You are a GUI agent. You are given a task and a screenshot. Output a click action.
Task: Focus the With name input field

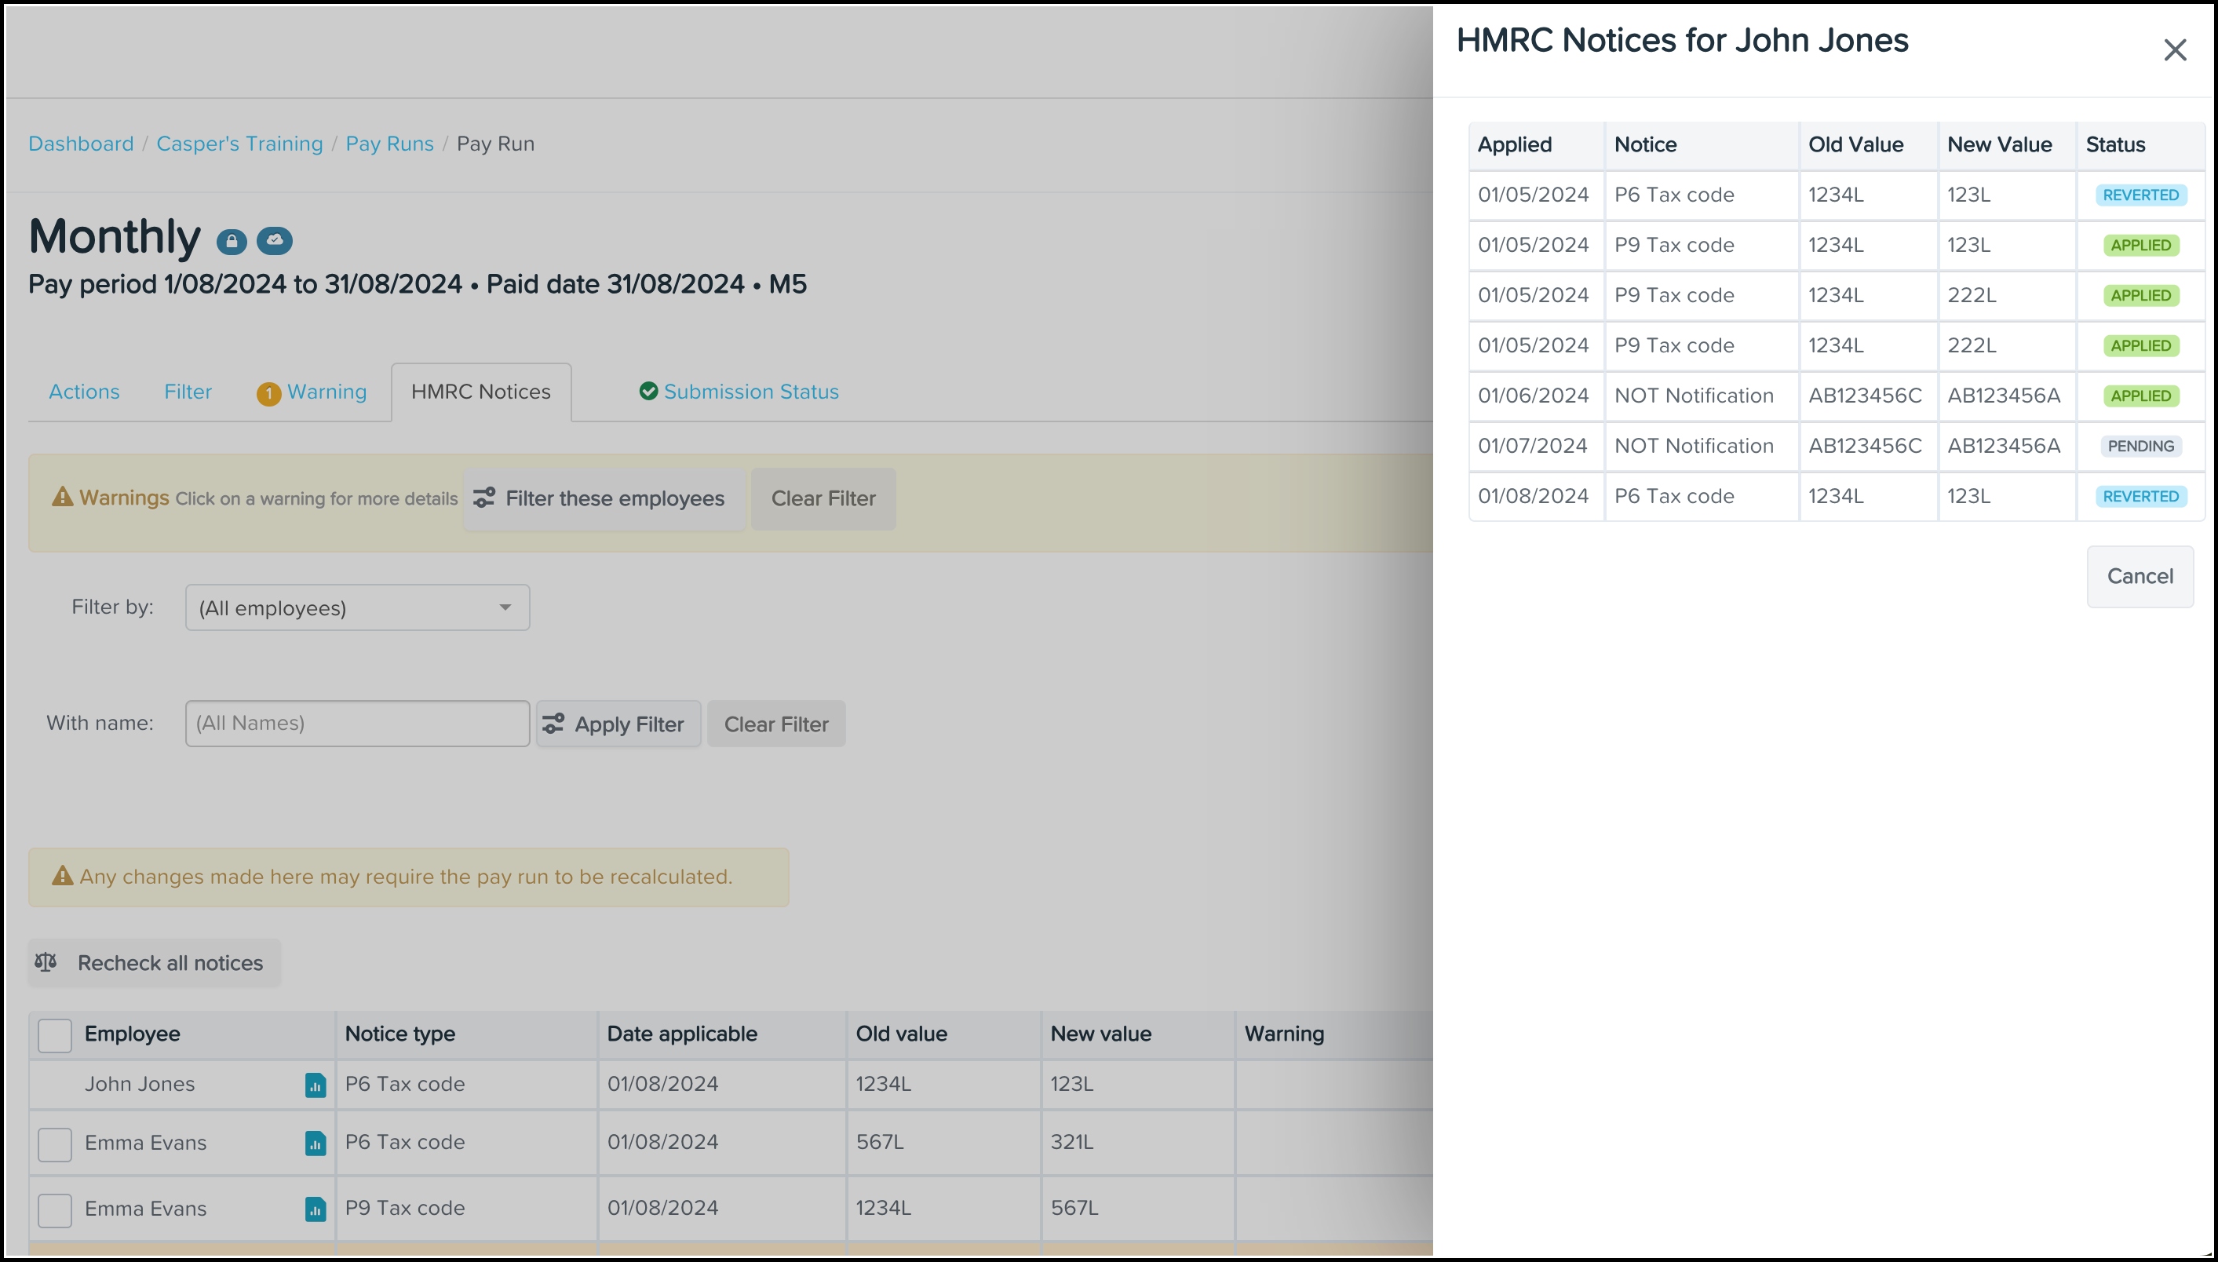357,724
